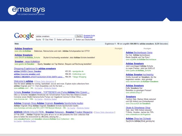This screenshot has height=136, width=182.
Task: Open Welcome to adidas result
Action: click(23, 81)
